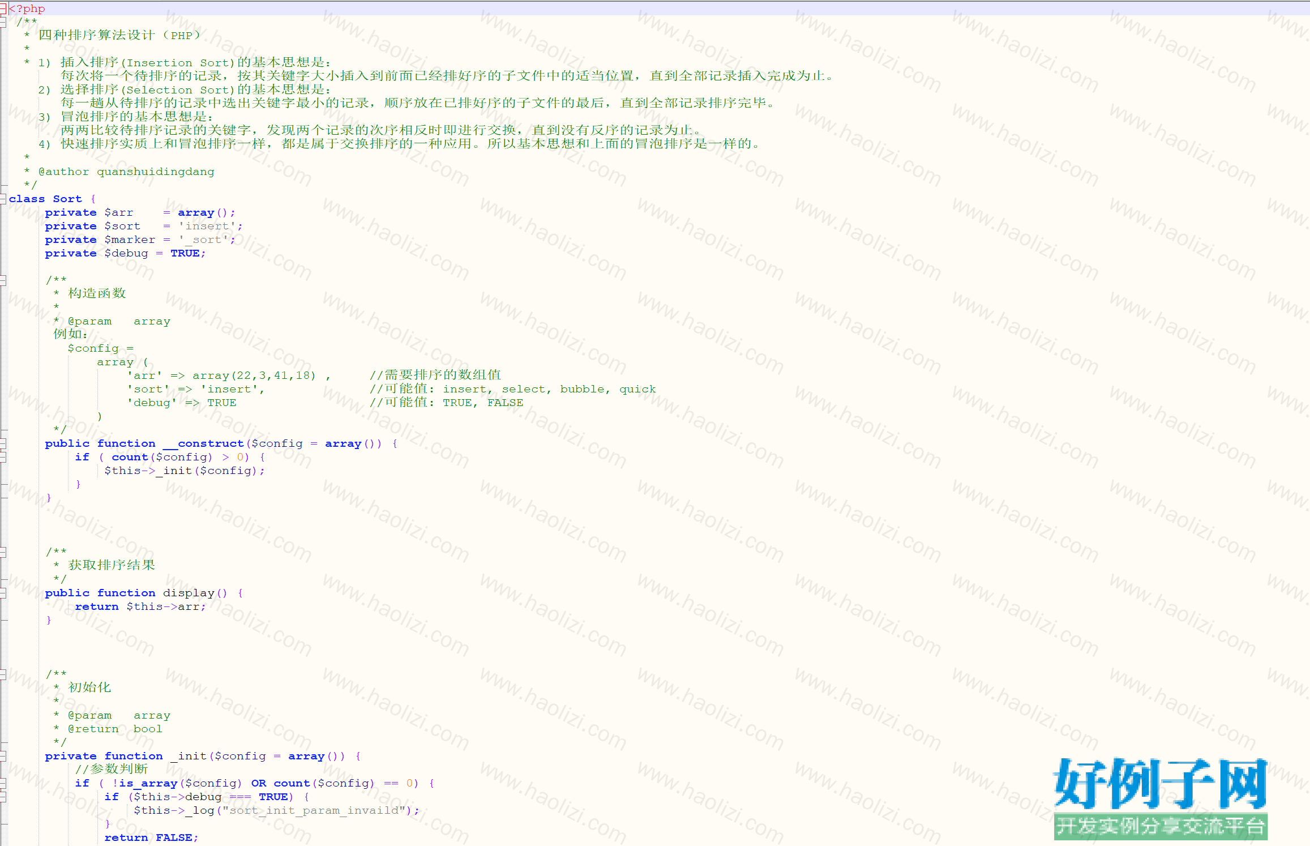Click the '四种排序算法设计 (PHP)' title comment
Screen dimensions: 1310x846
pos(119,35)
